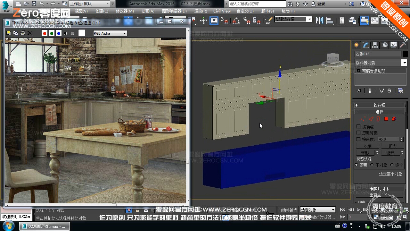Open the 视图(V) menu
The height and width of the screenshot is (231, 410).
81,11
